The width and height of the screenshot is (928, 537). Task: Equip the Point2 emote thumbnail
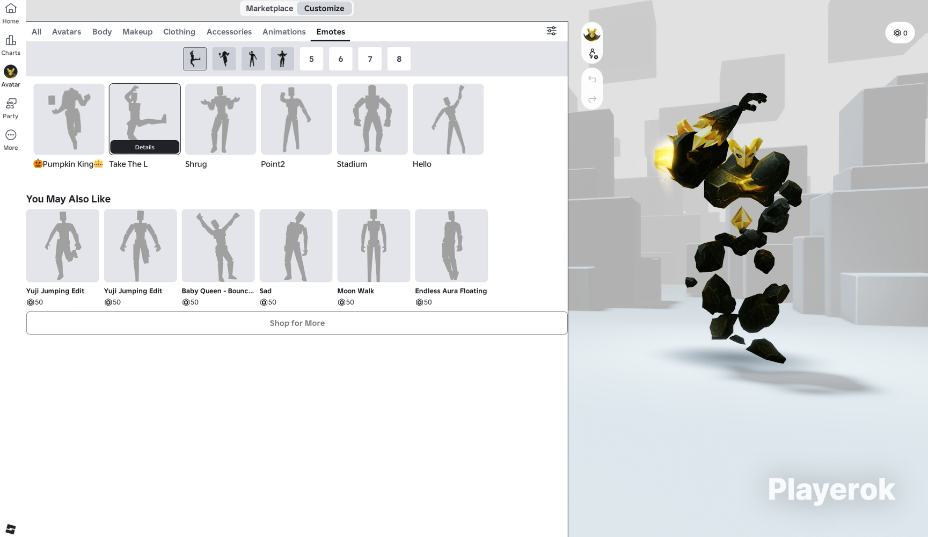296,119
